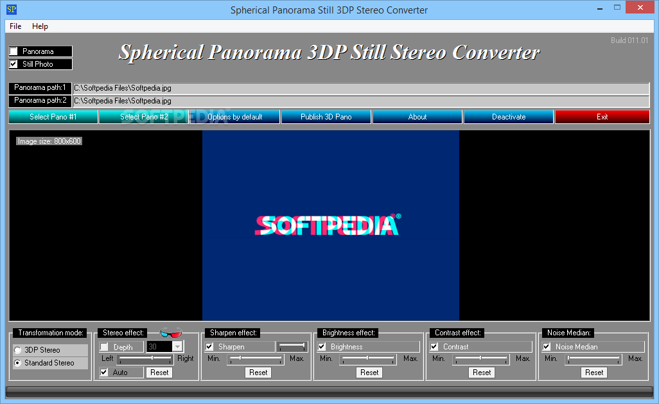659x404 pixels.
Task: Click the Sharpen Min-Max slider
Action: (256, 359)
